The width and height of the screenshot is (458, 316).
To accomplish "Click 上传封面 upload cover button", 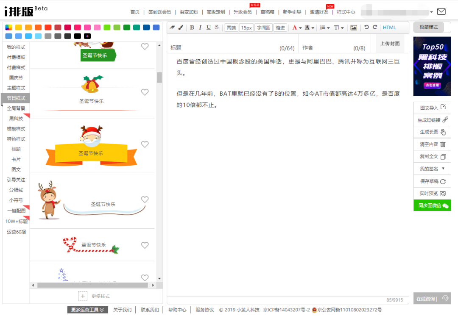I will 390,44.
